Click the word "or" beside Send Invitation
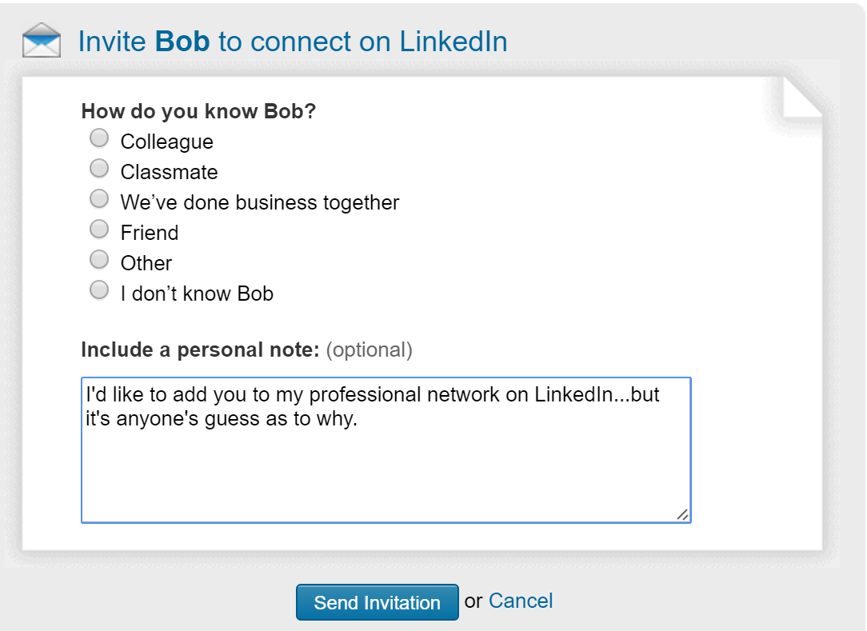 point(473,601)
